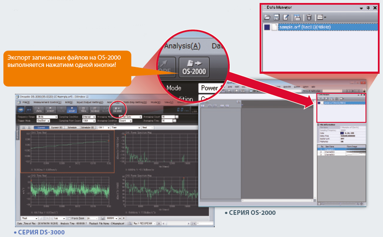Click color swatch in OS-2000 File Information

pyautogui.click(x=342, y=133)
